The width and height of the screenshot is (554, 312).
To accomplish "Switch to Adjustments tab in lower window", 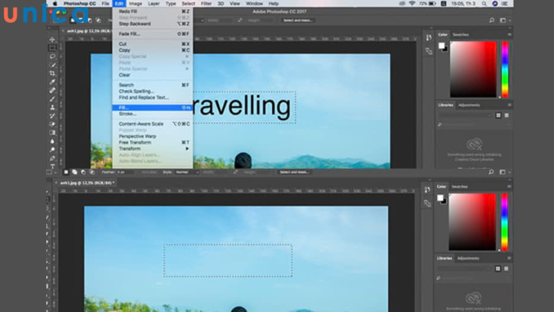I will point(468,258).
